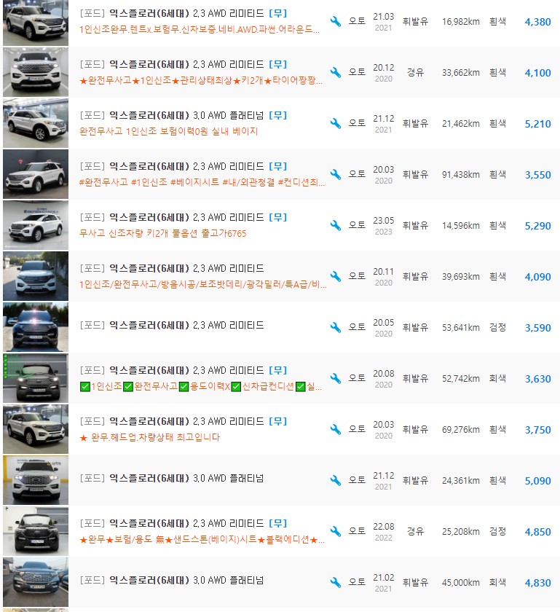Click mileage value 45,000km
560x612 pixels.
(461, 582)
